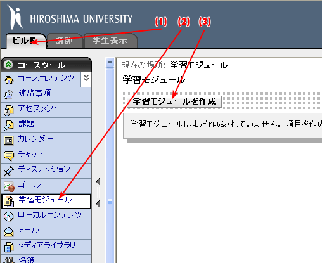Click the apple chart icon for ゴール
Viewport: 322px width, 263px height.
pyautogui.click(x=9, y=186)
